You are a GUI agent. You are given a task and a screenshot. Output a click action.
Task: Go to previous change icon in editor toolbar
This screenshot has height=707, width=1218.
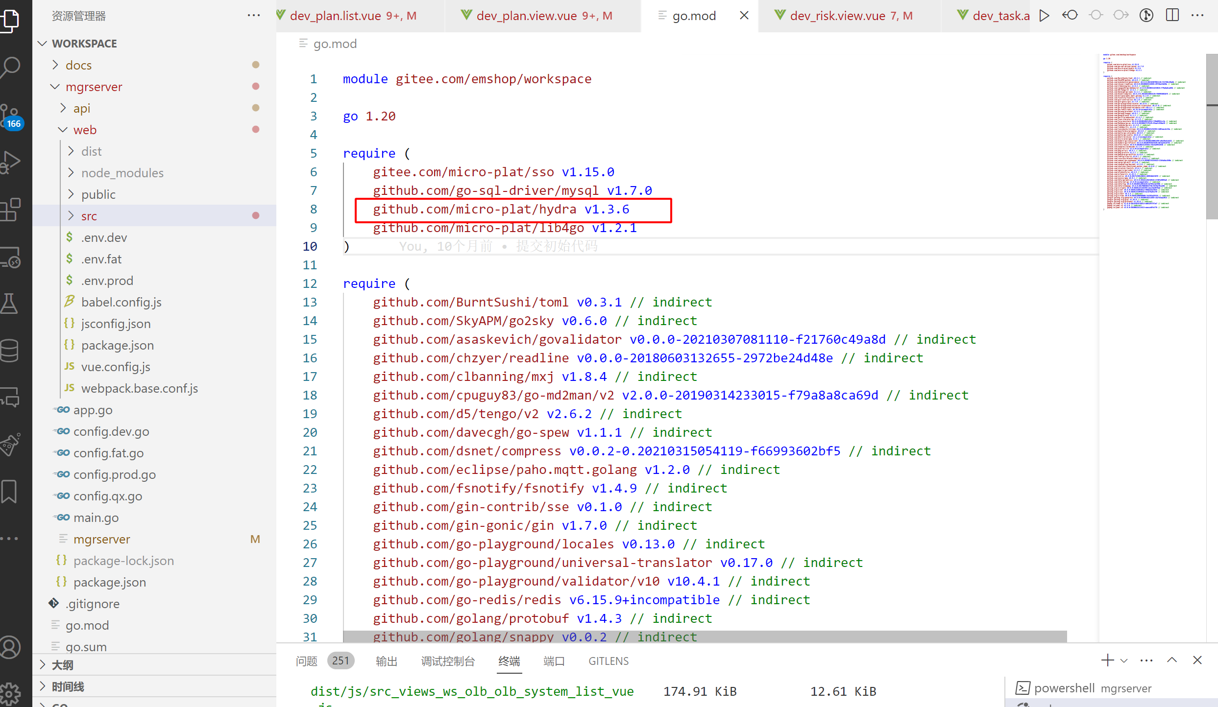click(x=1070, y=16)
